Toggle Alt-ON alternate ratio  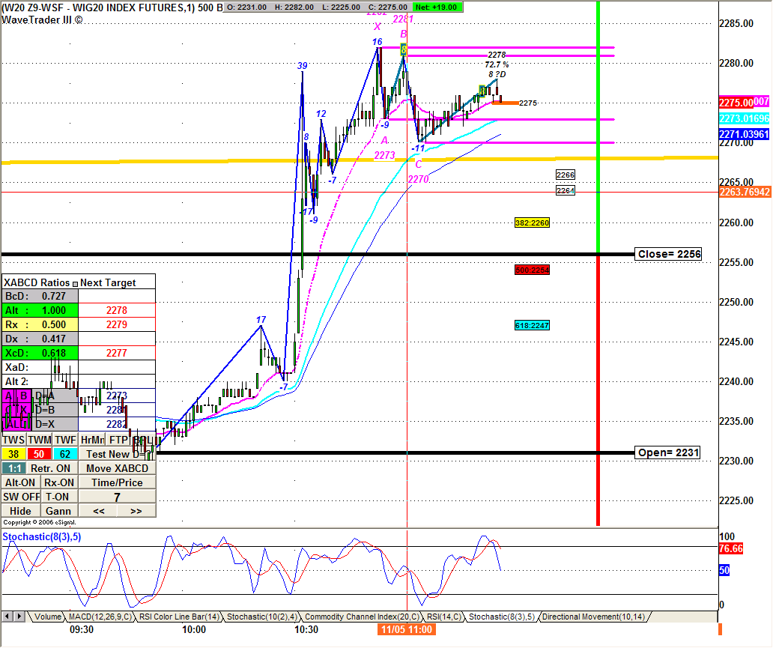click(x=20, y=482)
